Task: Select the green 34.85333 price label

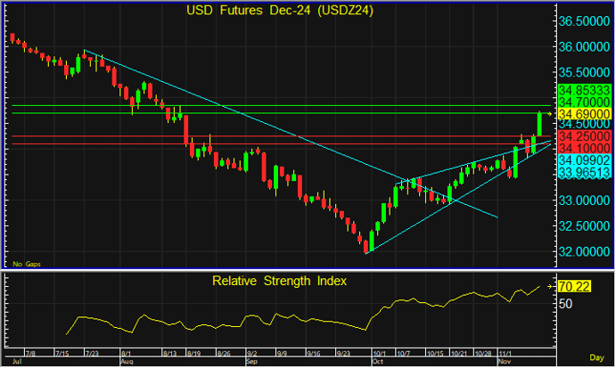Action: point(584,91)
